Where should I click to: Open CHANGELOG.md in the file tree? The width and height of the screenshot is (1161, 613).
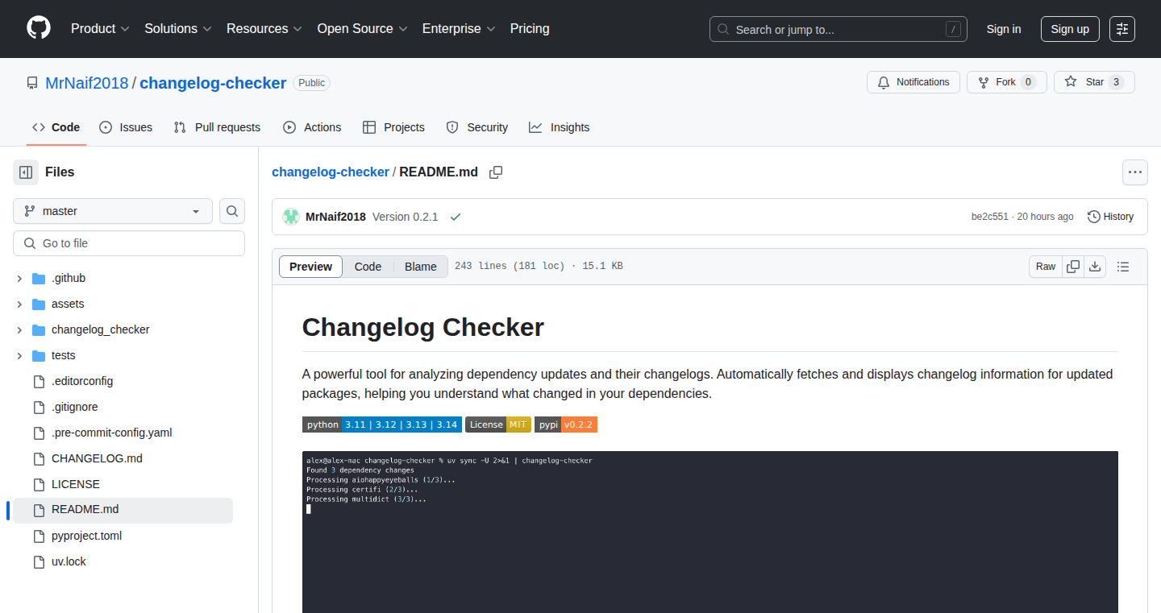pos(97,458)
